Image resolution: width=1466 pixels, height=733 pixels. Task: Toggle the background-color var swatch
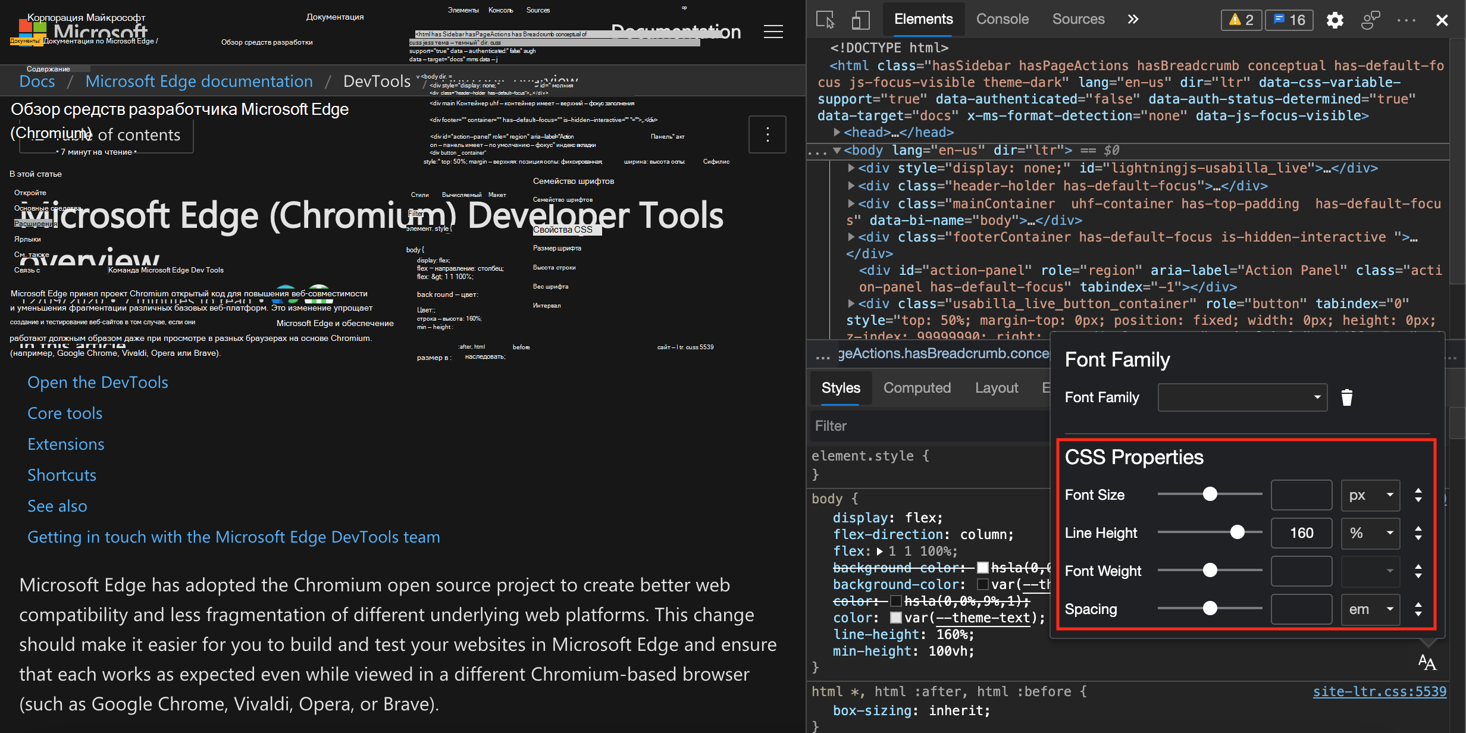pos(983,585)
